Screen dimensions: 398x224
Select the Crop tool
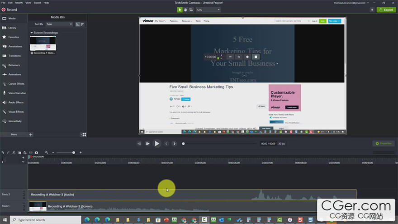pos(191,10)
